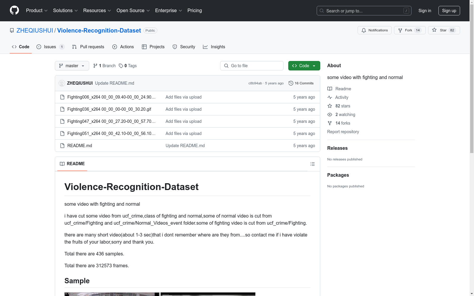Click the eye icon beside 2 watching
This screenshot has width=474, height=296.
330,115
